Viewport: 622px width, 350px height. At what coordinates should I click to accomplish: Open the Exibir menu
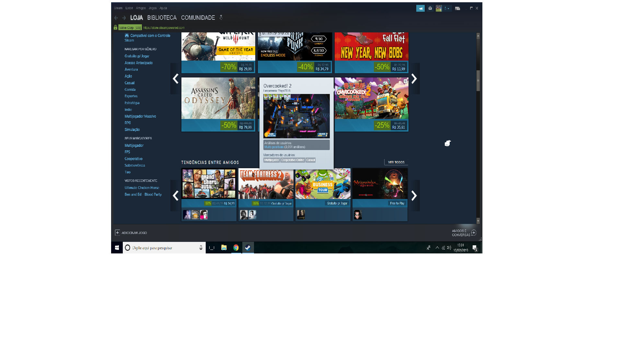(129, 8)
